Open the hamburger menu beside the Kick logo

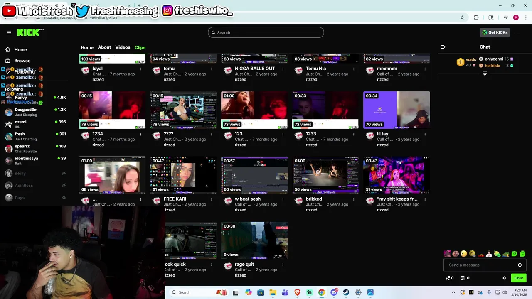(x=9, y=32)
